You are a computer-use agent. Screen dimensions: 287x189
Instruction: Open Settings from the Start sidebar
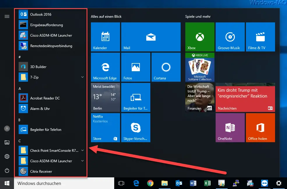click(7, 156)
